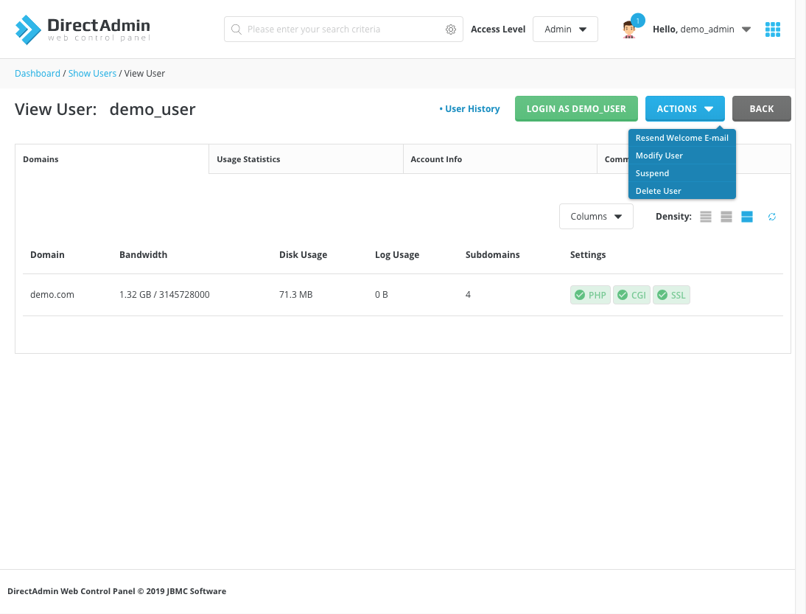Expand the Columns dropdown

(596, 217)
